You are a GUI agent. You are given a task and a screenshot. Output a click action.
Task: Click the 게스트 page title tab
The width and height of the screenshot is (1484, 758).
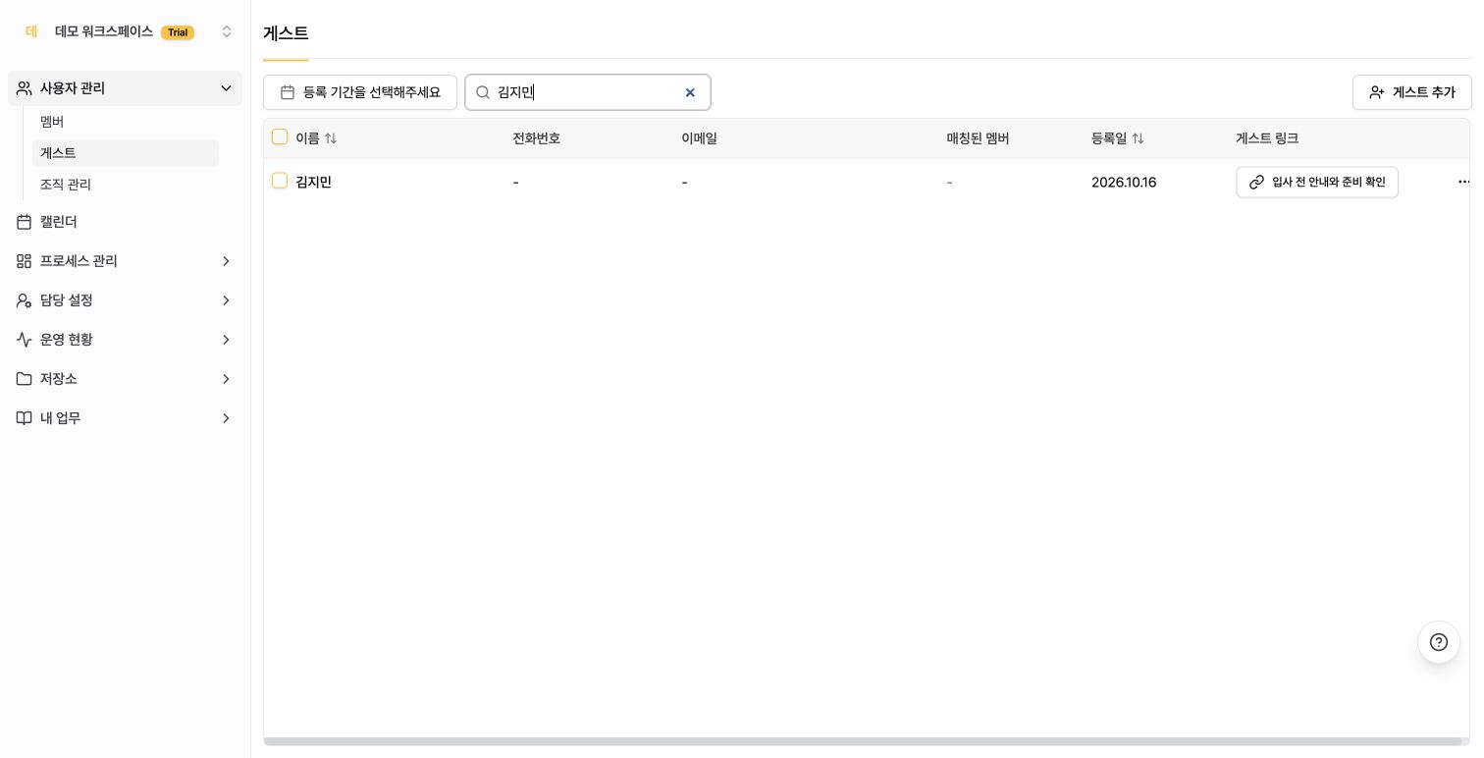point(286,33)
